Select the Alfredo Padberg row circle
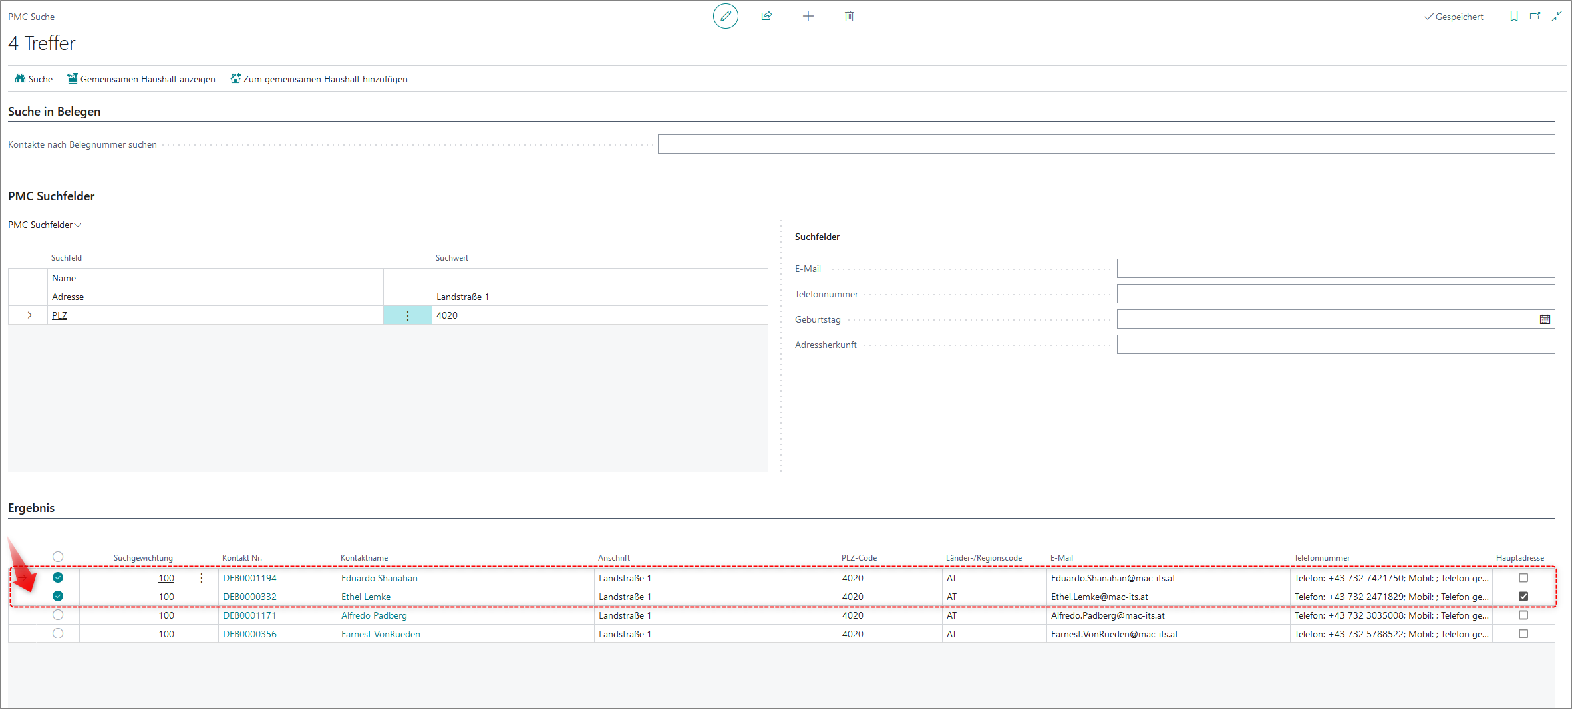1572x709 pixels. [58, 615]
